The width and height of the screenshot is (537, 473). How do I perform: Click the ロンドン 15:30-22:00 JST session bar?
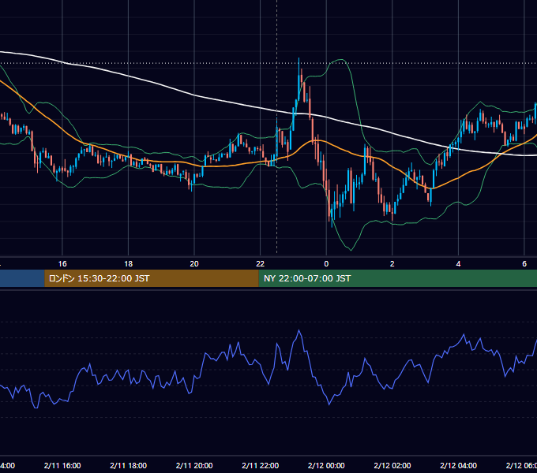(x=152, y=278)
